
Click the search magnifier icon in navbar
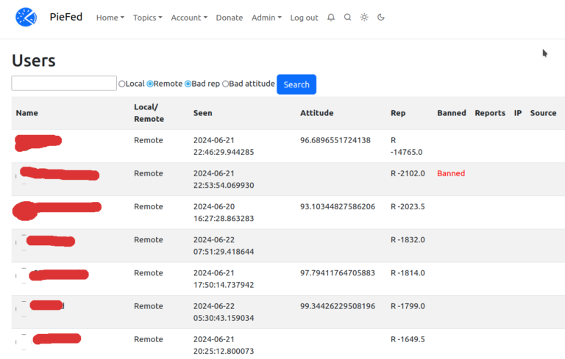point(348,18)
